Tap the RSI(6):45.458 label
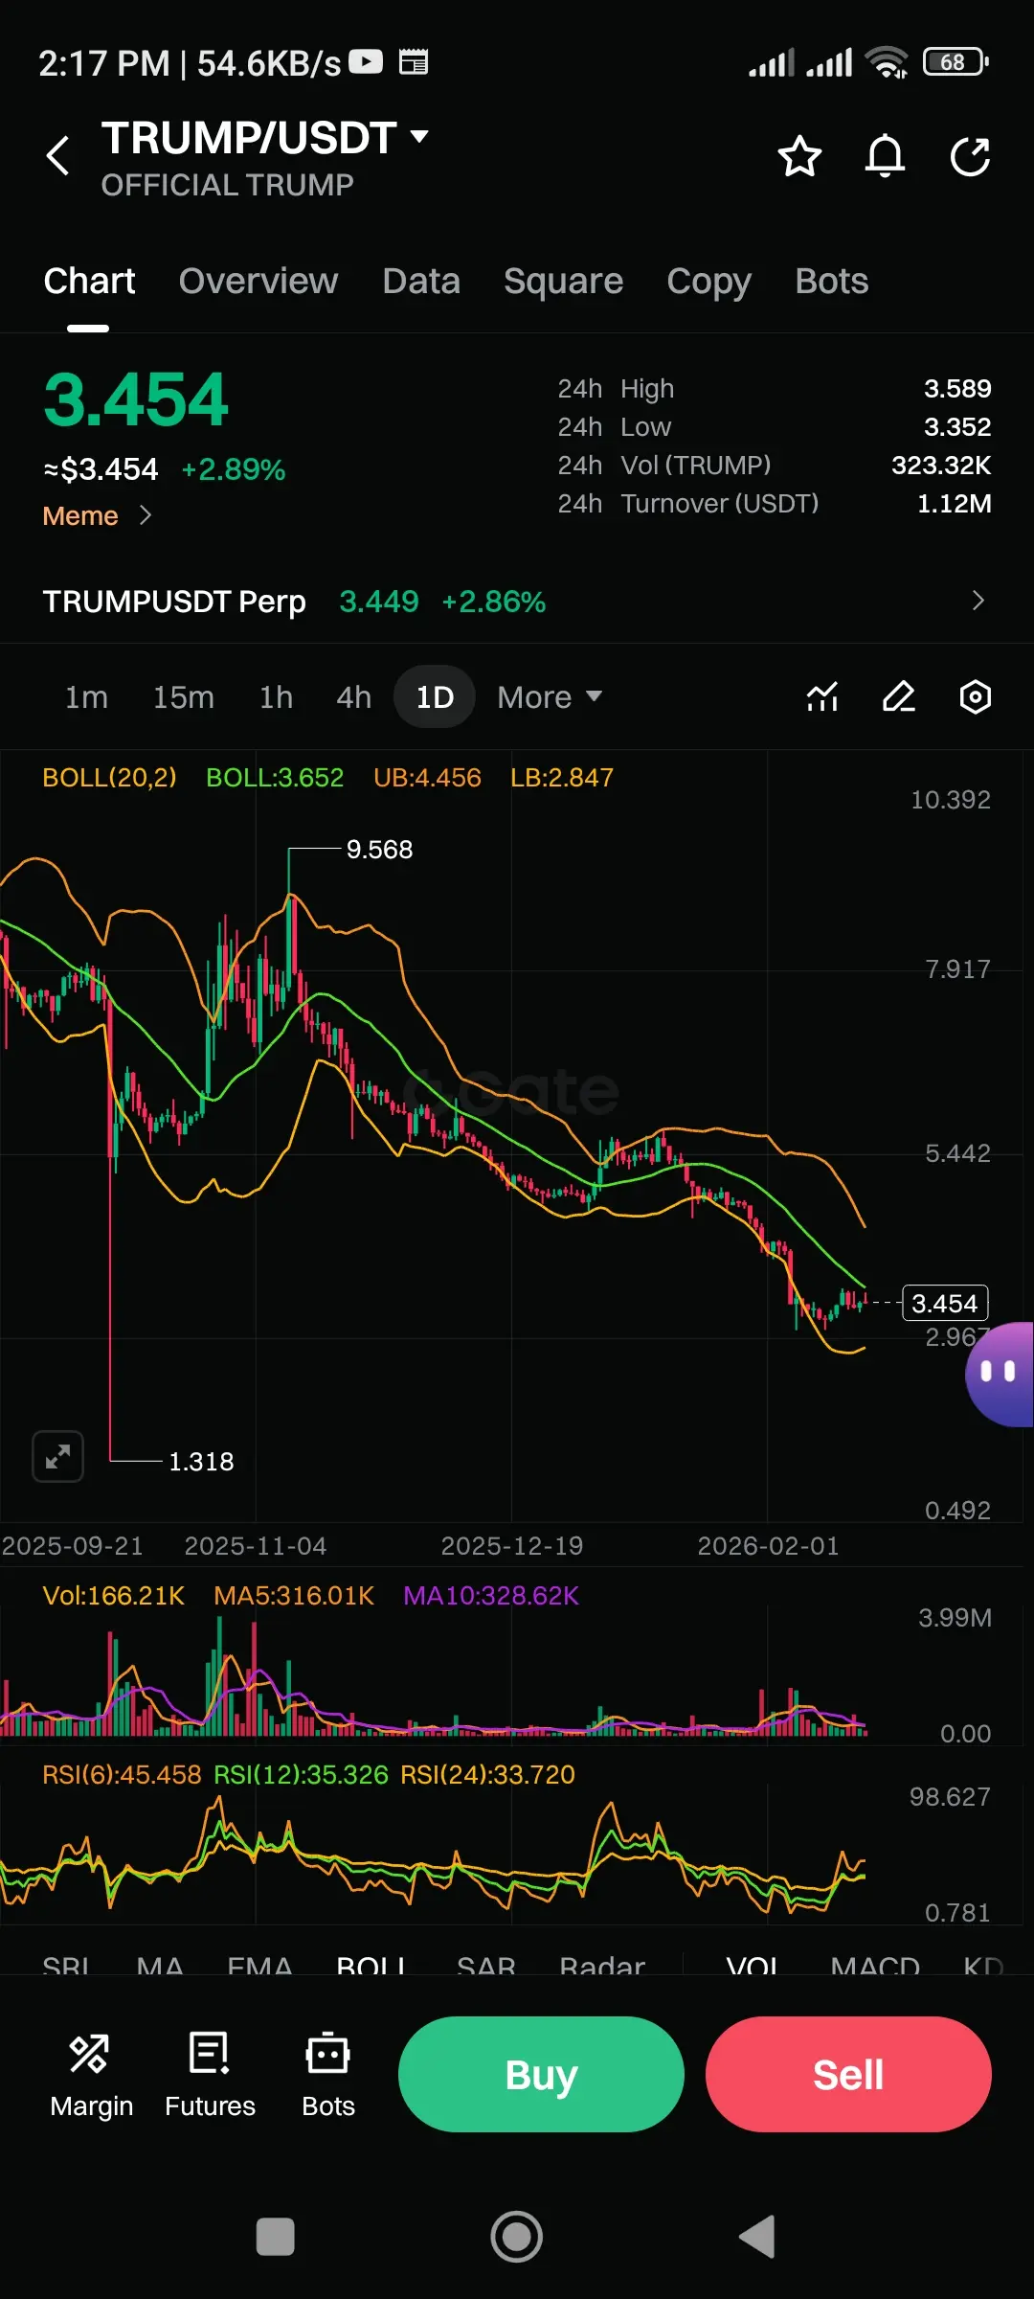1034x2299 pixels. pyautogui.click(x=122, y=1775)
